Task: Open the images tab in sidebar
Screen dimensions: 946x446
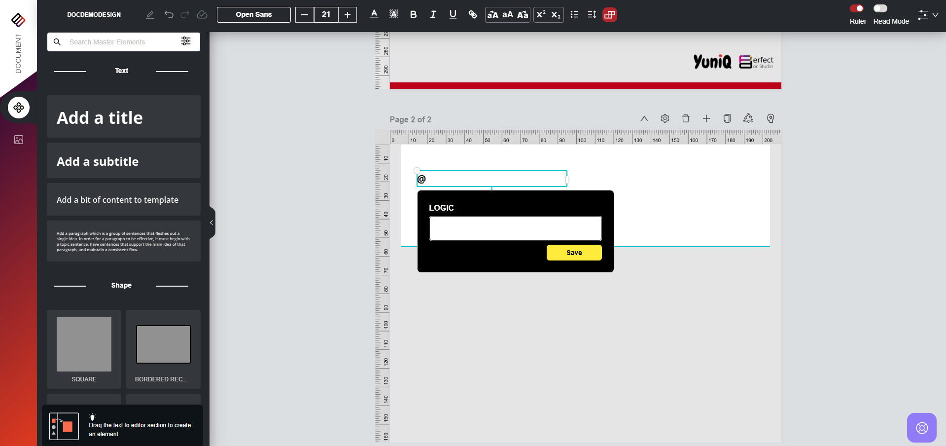Action: [19, 140]
